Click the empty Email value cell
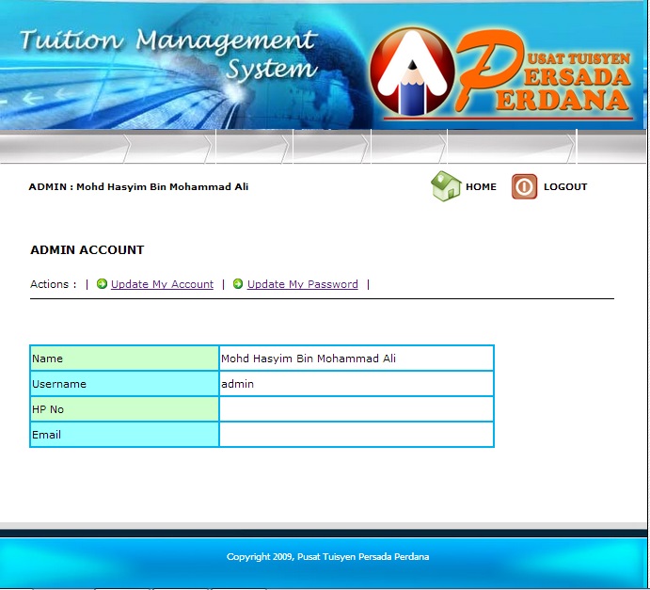 [x=356, y=435]
